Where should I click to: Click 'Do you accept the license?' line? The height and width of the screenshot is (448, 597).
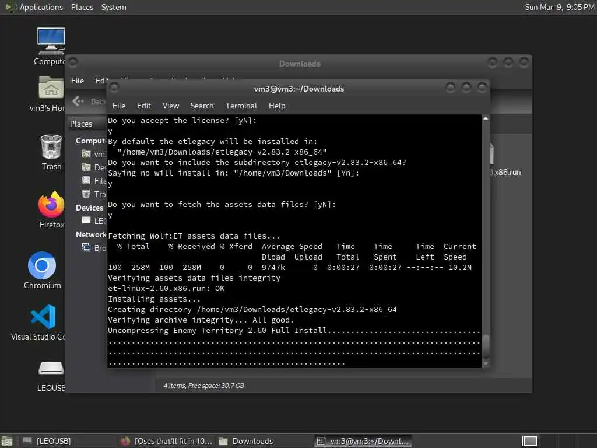point(182,120)
